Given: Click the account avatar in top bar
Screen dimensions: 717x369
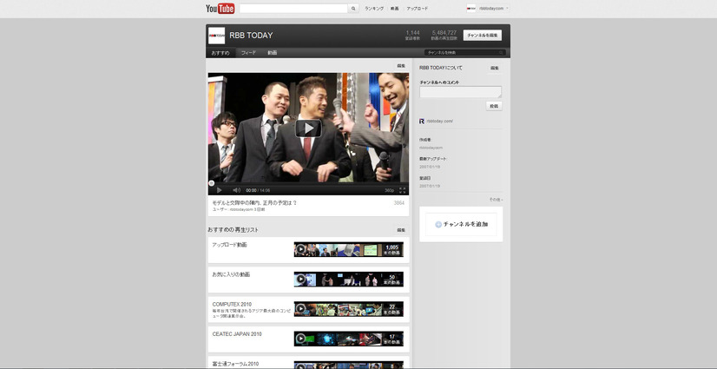Looking at the screenshot, I should (471, 8).
